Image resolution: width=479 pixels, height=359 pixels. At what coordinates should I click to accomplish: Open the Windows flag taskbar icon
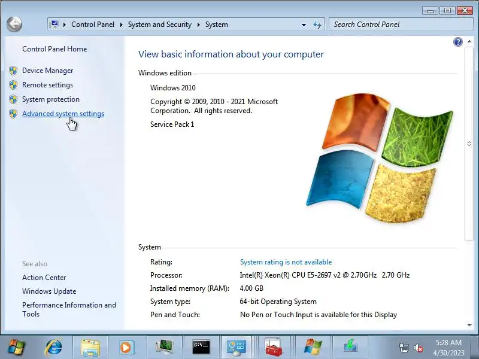tap(313, 347)
